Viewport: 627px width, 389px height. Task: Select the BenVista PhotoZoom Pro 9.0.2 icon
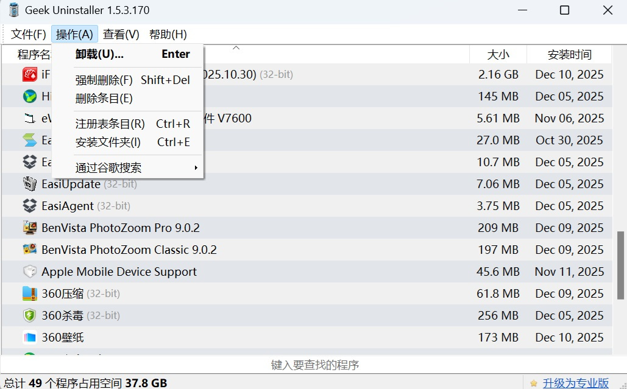click(x=29, y=228)
